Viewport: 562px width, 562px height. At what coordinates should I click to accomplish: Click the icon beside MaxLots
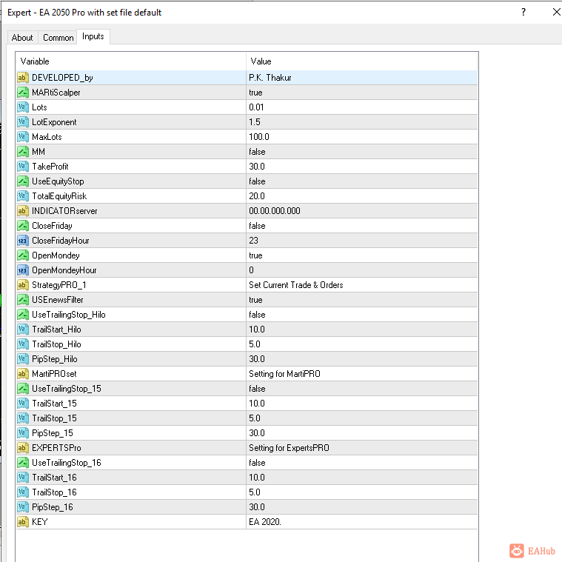point(22,137)
